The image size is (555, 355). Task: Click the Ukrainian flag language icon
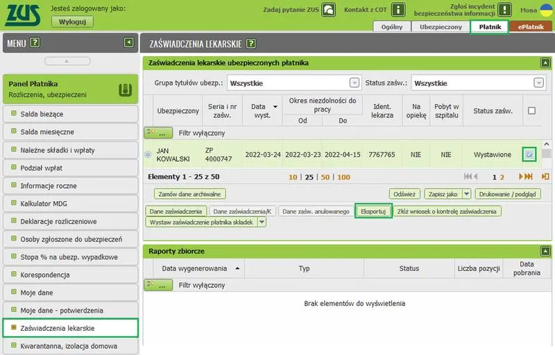point(547,10)
